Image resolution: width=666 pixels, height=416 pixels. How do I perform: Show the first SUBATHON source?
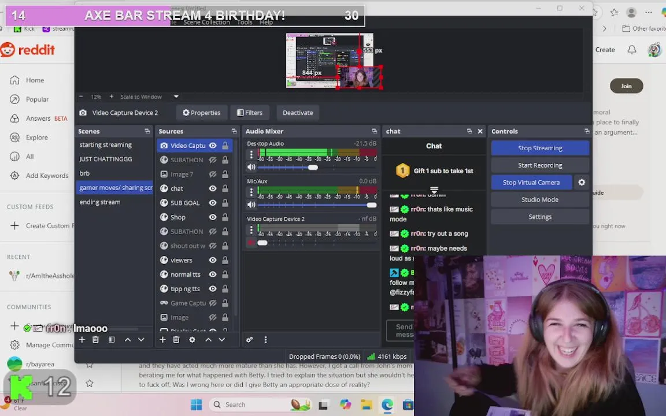click(213, 160)
